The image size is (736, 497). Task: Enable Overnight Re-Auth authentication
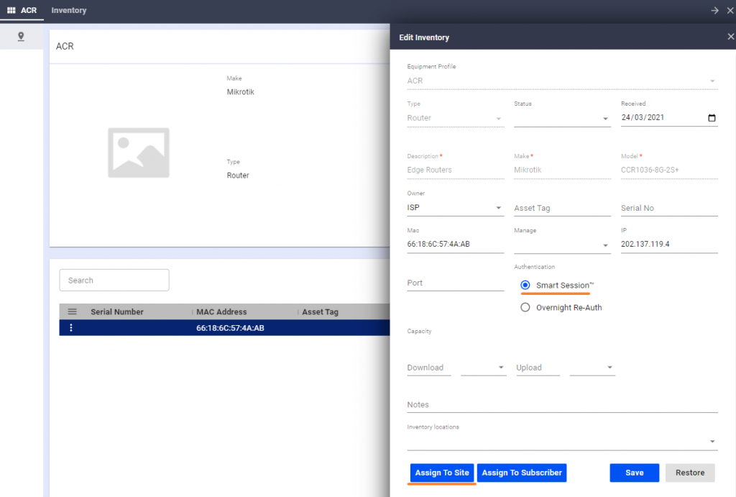click(x=525, y=307)
